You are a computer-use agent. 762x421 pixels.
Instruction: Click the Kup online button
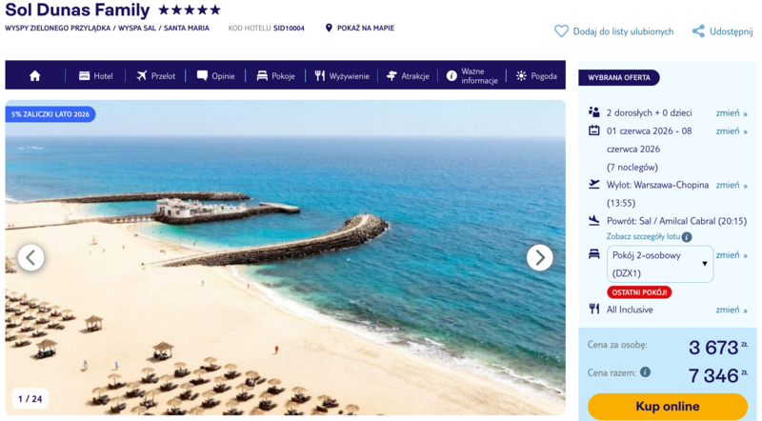tap(668, 407)
